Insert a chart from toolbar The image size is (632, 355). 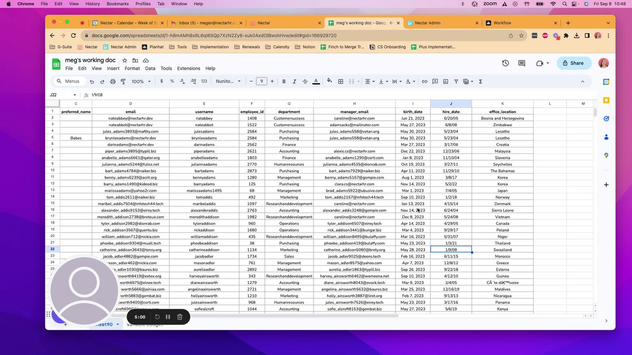click(x=445, y=81)
